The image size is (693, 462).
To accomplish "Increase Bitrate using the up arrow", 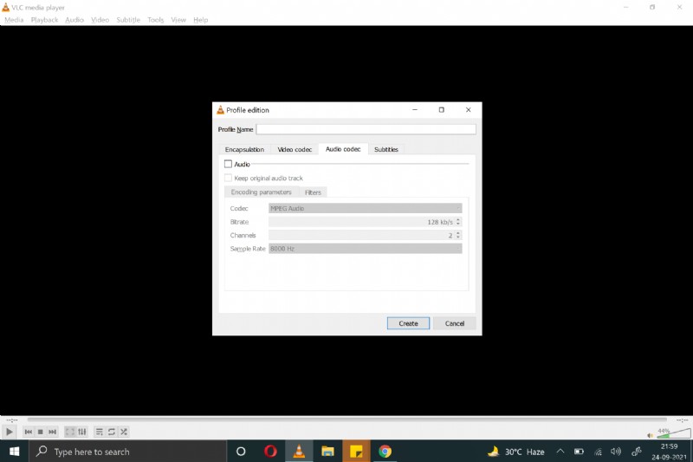I will click(x=458, y=219).
